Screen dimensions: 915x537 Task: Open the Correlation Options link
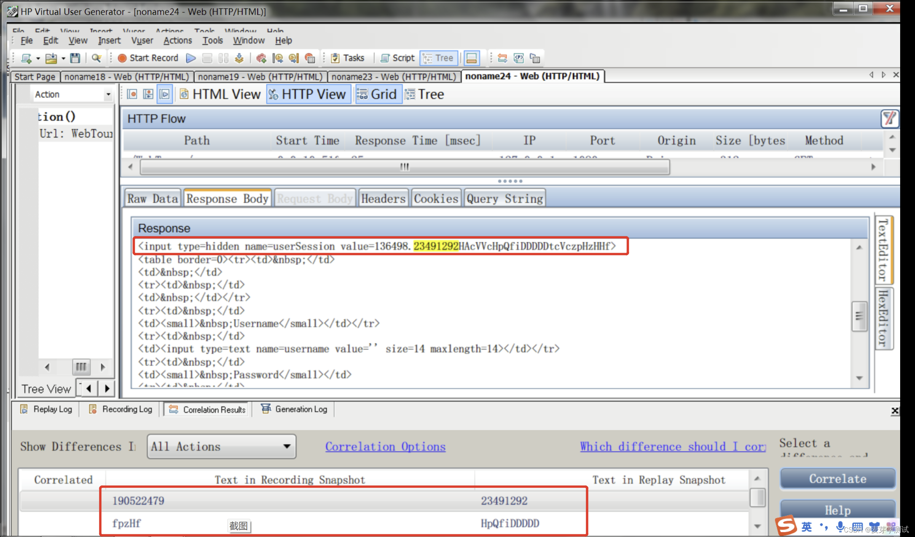tap(385, 447)
